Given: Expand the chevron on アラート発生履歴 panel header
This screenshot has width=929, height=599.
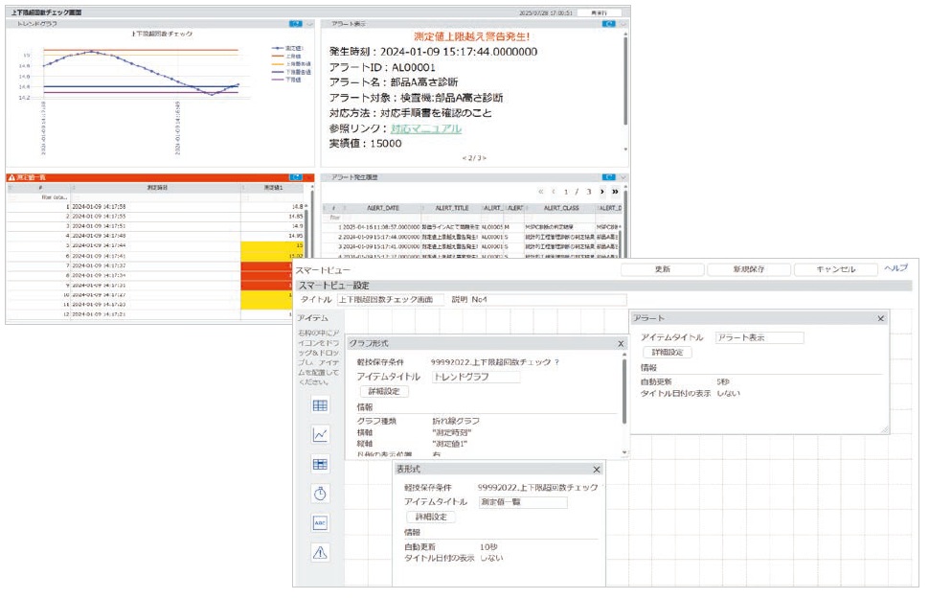Looking at the screenshot, I should pos(623,177).
